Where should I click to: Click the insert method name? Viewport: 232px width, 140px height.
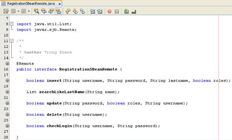click(x=54, y=81)
